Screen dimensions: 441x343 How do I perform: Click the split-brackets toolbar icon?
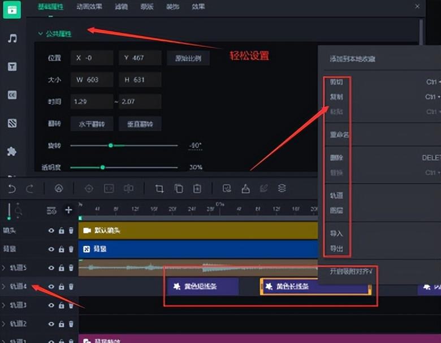[x=109, y=188]
